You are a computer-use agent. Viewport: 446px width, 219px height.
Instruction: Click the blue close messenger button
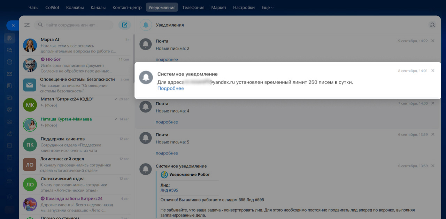coord(13,25)
